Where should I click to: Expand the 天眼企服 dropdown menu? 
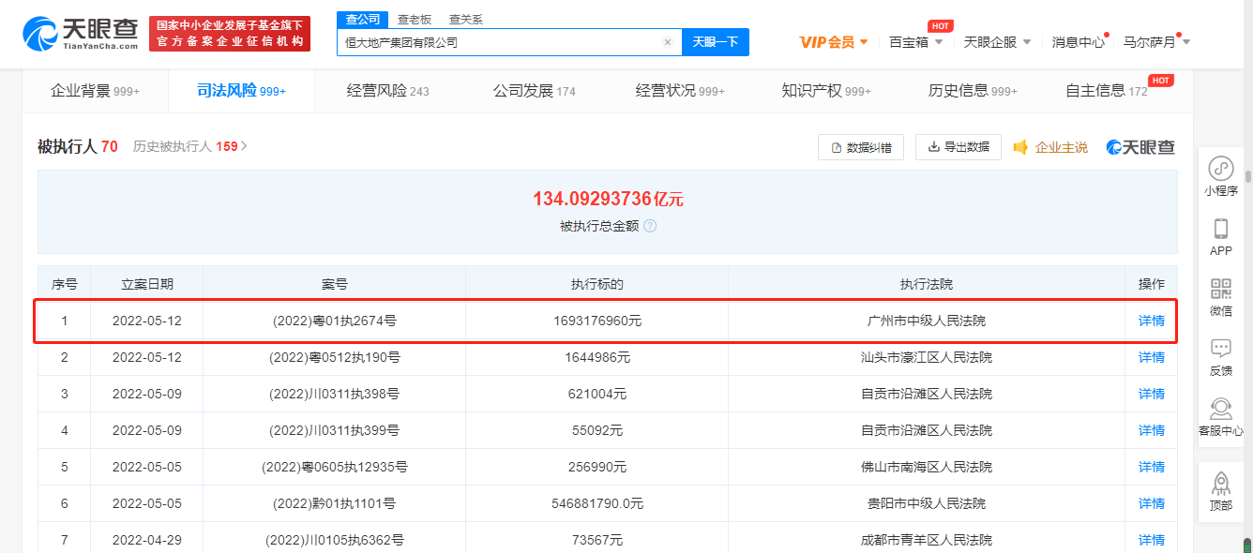point(997,42)
